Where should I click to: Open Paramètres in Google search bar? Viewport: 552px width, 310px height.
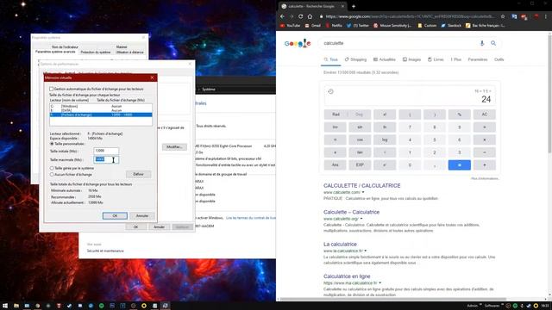478,59
